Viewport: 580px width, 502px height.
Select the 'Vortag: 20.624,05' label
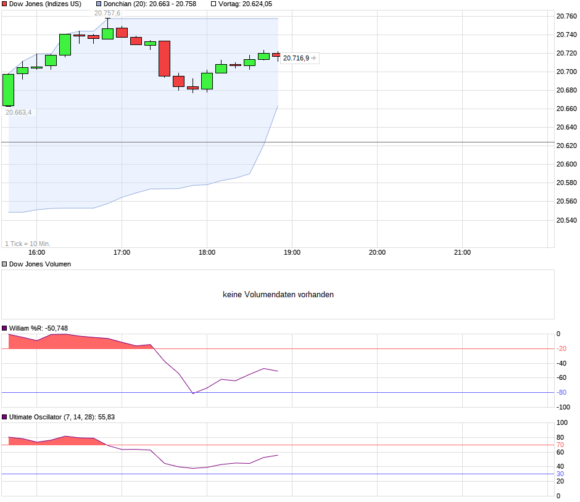click(x=245, y=4)
